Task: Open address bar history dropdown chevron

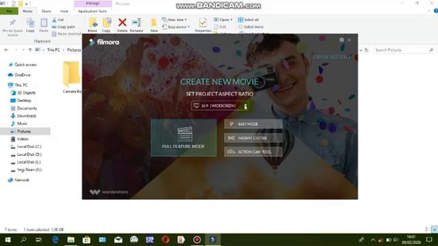Action: coord(361,50)
